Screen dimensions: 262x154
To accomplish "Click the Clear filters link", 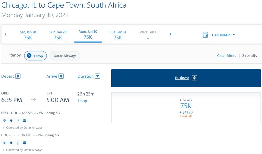I will pyautogui.click(x=226, y=55).
